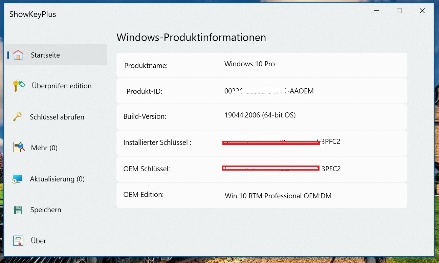Viewport: 439px width, 263px height.
Task: Click the Installierter Schlüssel row
Action: [x=262, y=143]
